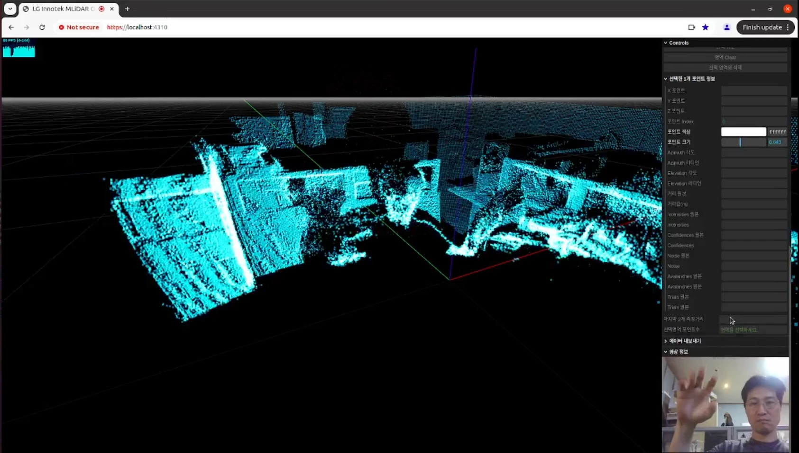
Task: Click the 거리 원본 field
Action: coord(754,194)
